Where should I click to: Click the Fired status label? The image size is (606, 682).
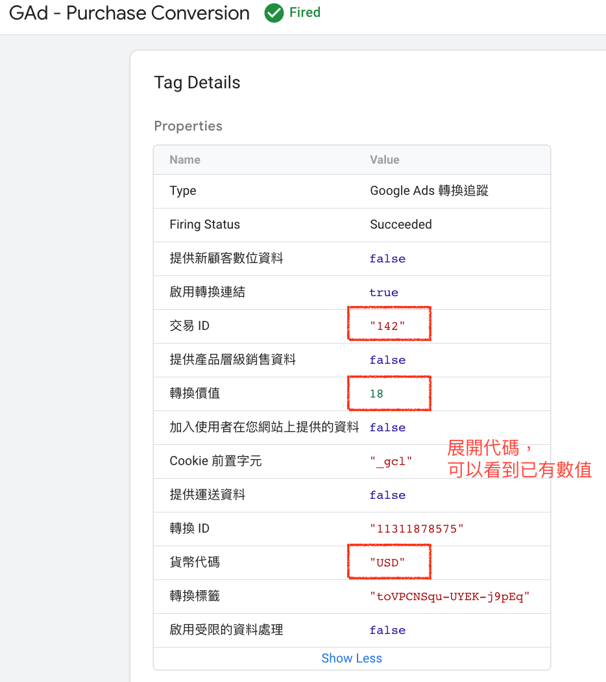(x=305, y=12)
